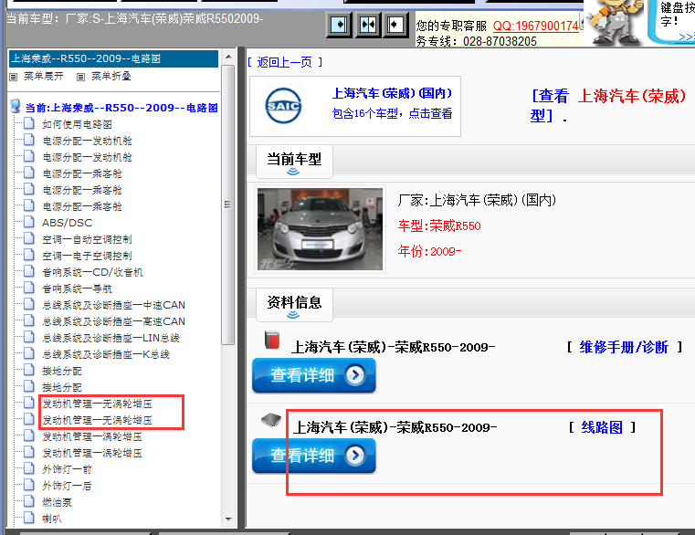
Task: Click the document icon next to 外饰灯一前
Action: pos(29,468)
